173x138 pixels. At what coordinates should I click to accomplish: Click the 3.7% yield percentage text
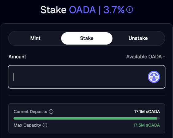point(114,10)
